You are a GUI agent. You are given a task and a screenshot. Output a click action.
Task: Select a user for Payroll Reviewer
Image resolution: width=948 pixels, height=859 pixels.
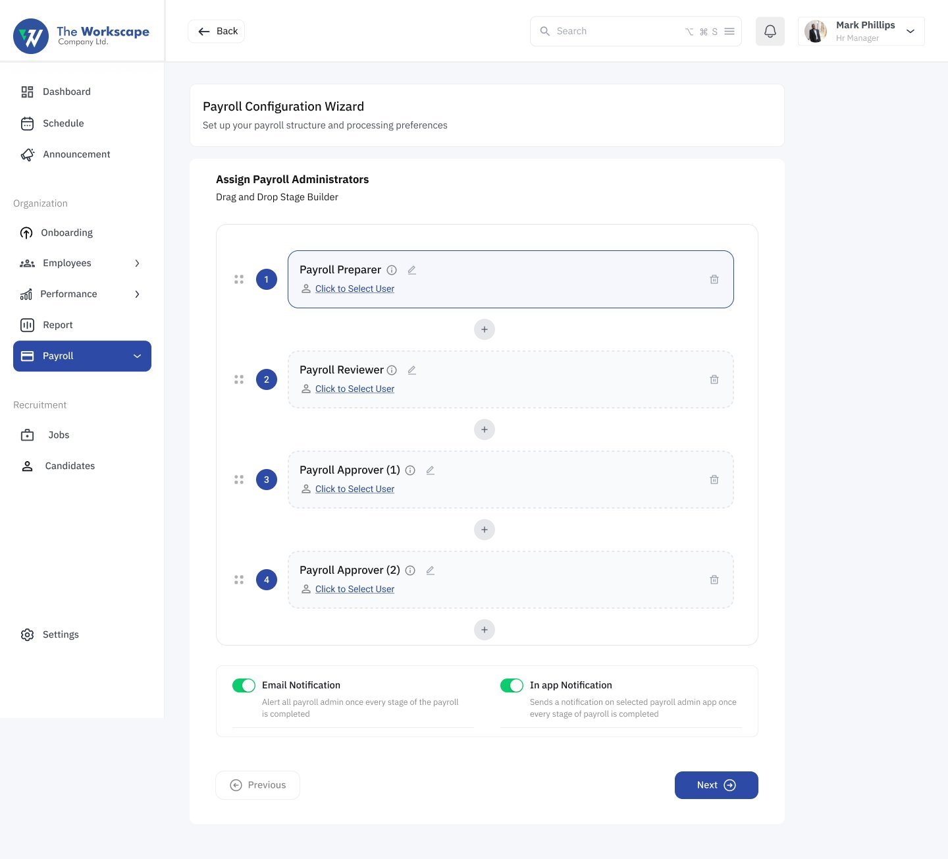pyautogui.click(x=355, y=389)
